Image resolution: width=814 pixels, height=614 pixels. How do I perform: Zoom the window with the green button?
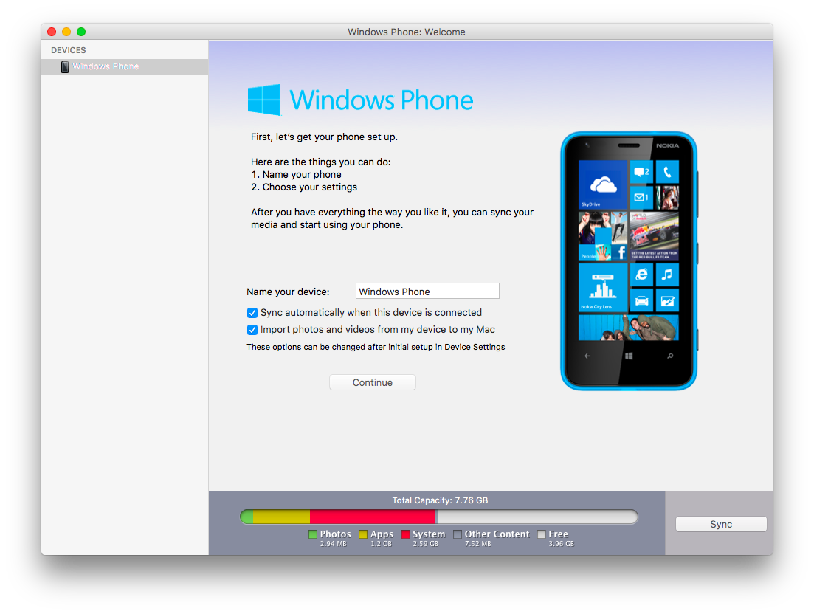pos(81,32)
